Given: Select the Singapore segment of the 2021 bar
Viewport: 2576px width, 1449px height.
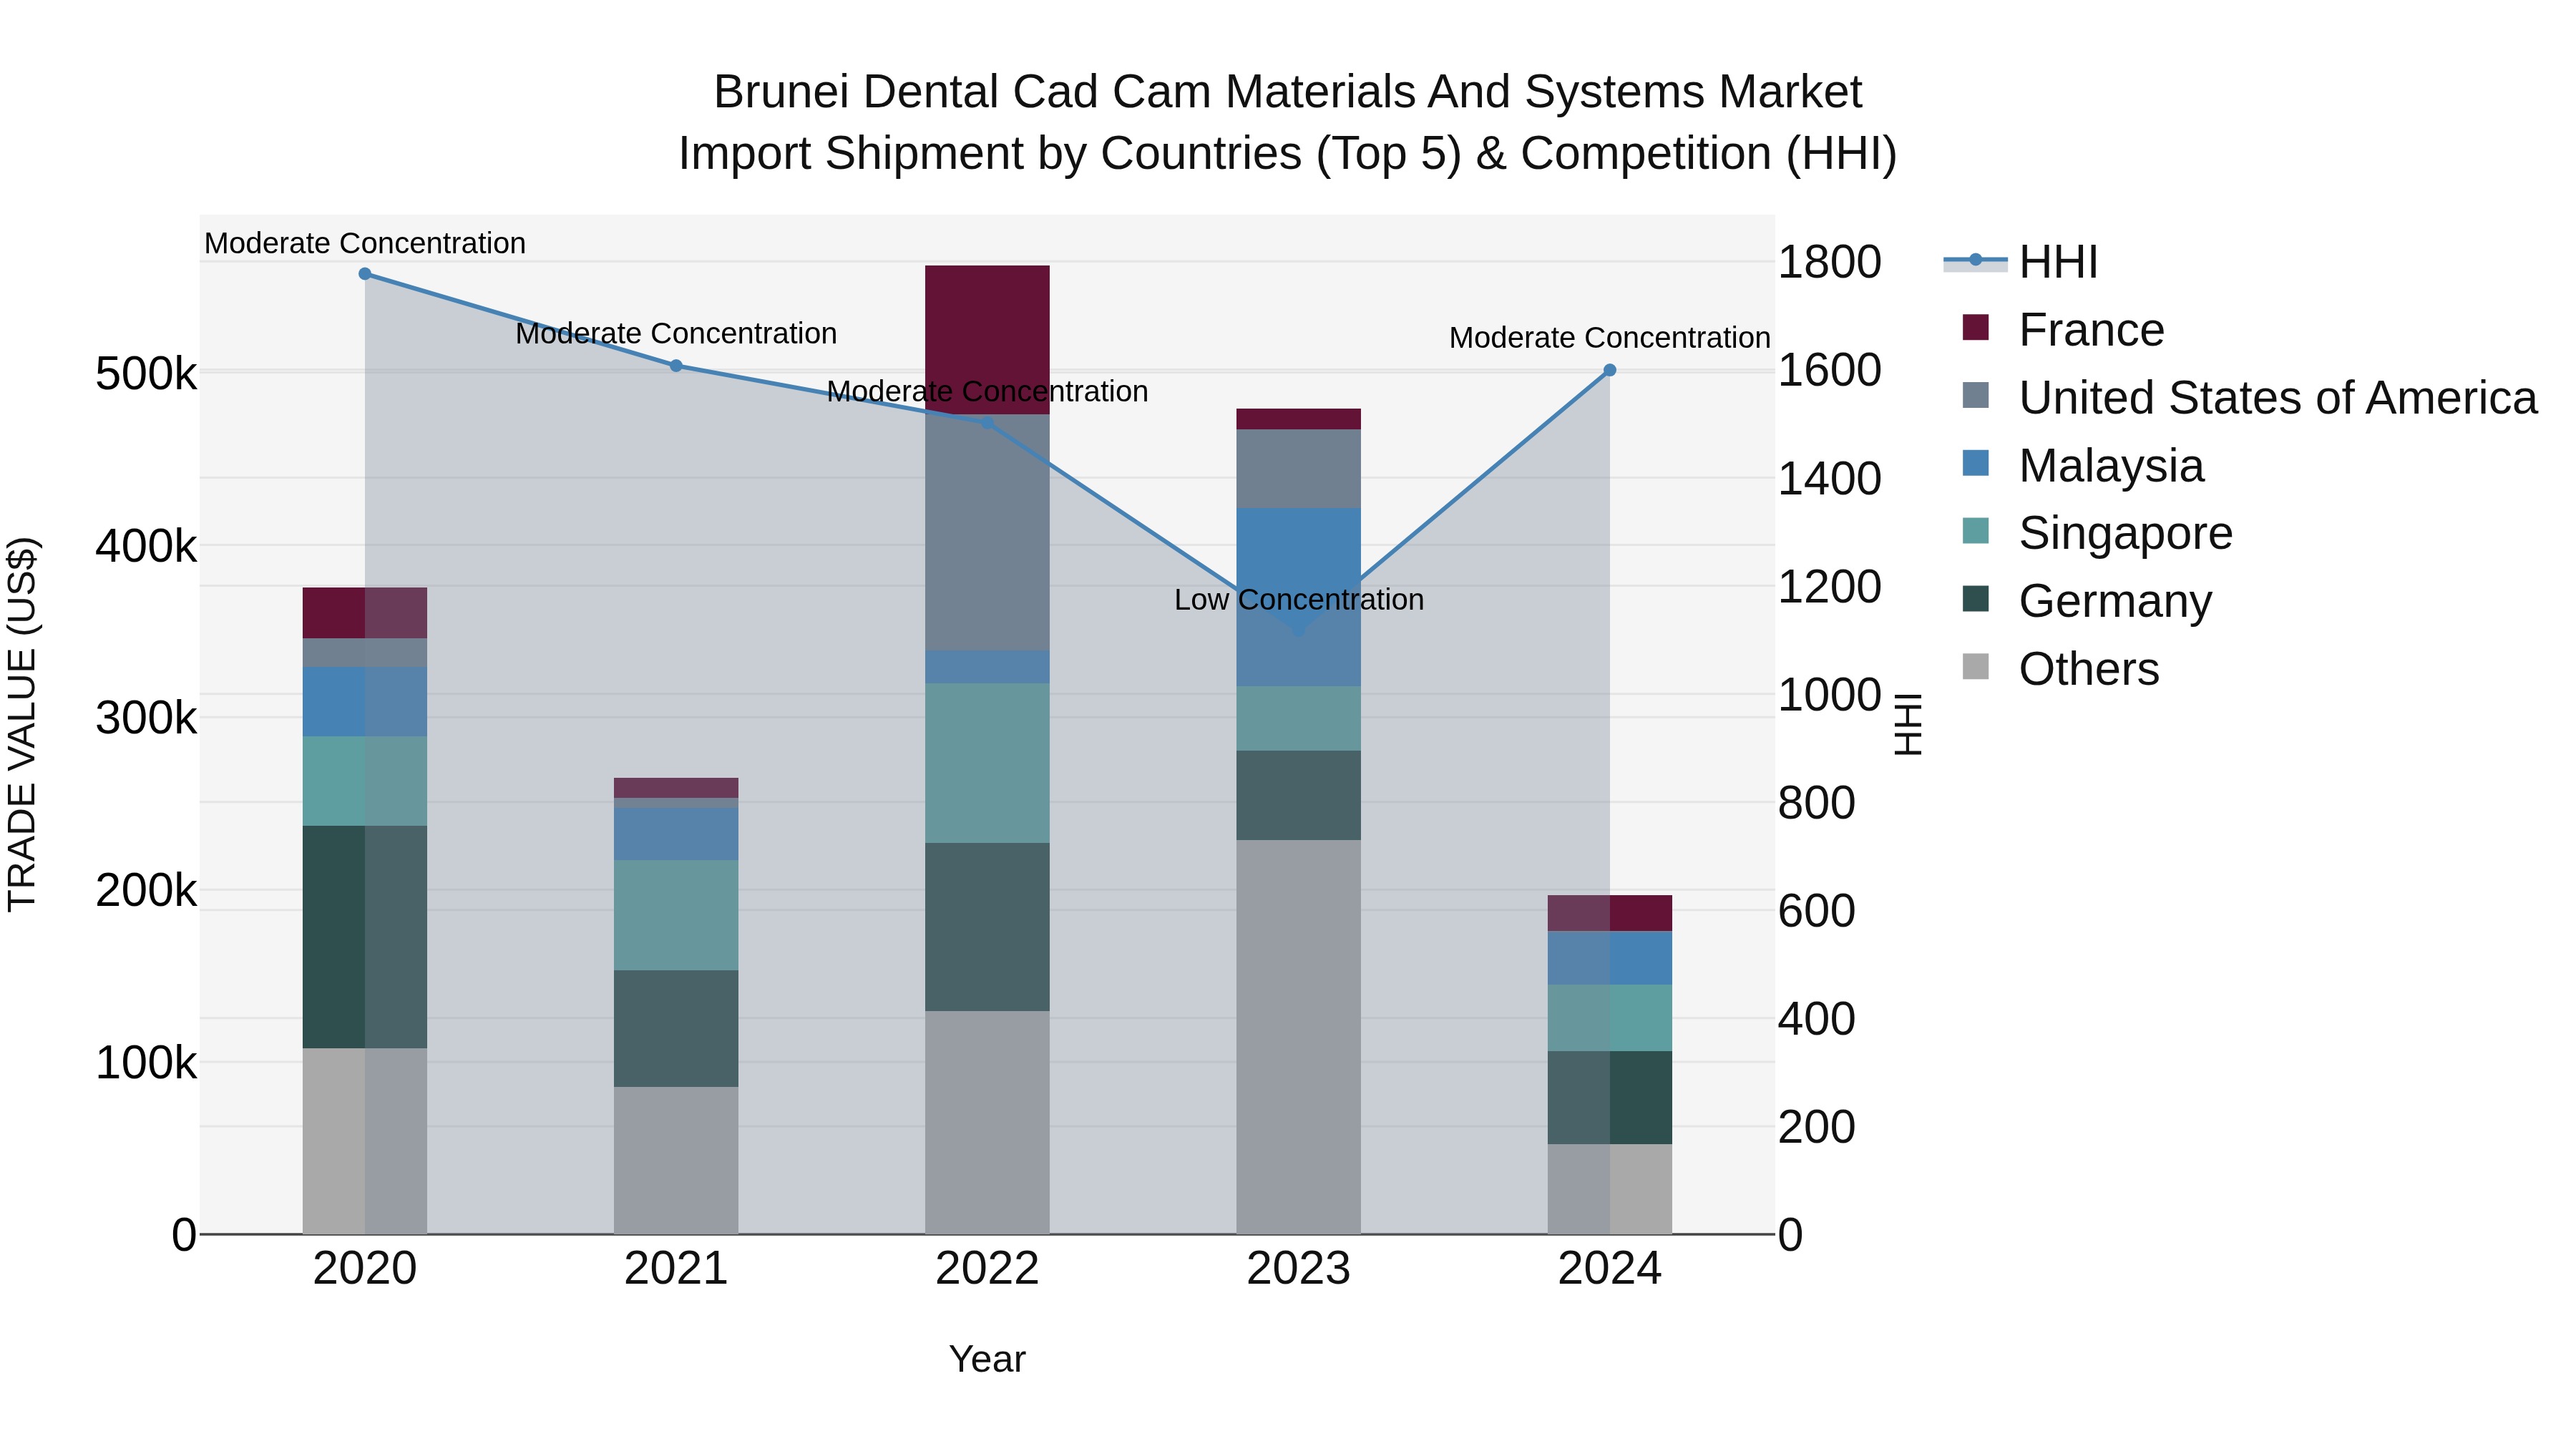Looking at the screenshot, I should (x=676, y=915).
